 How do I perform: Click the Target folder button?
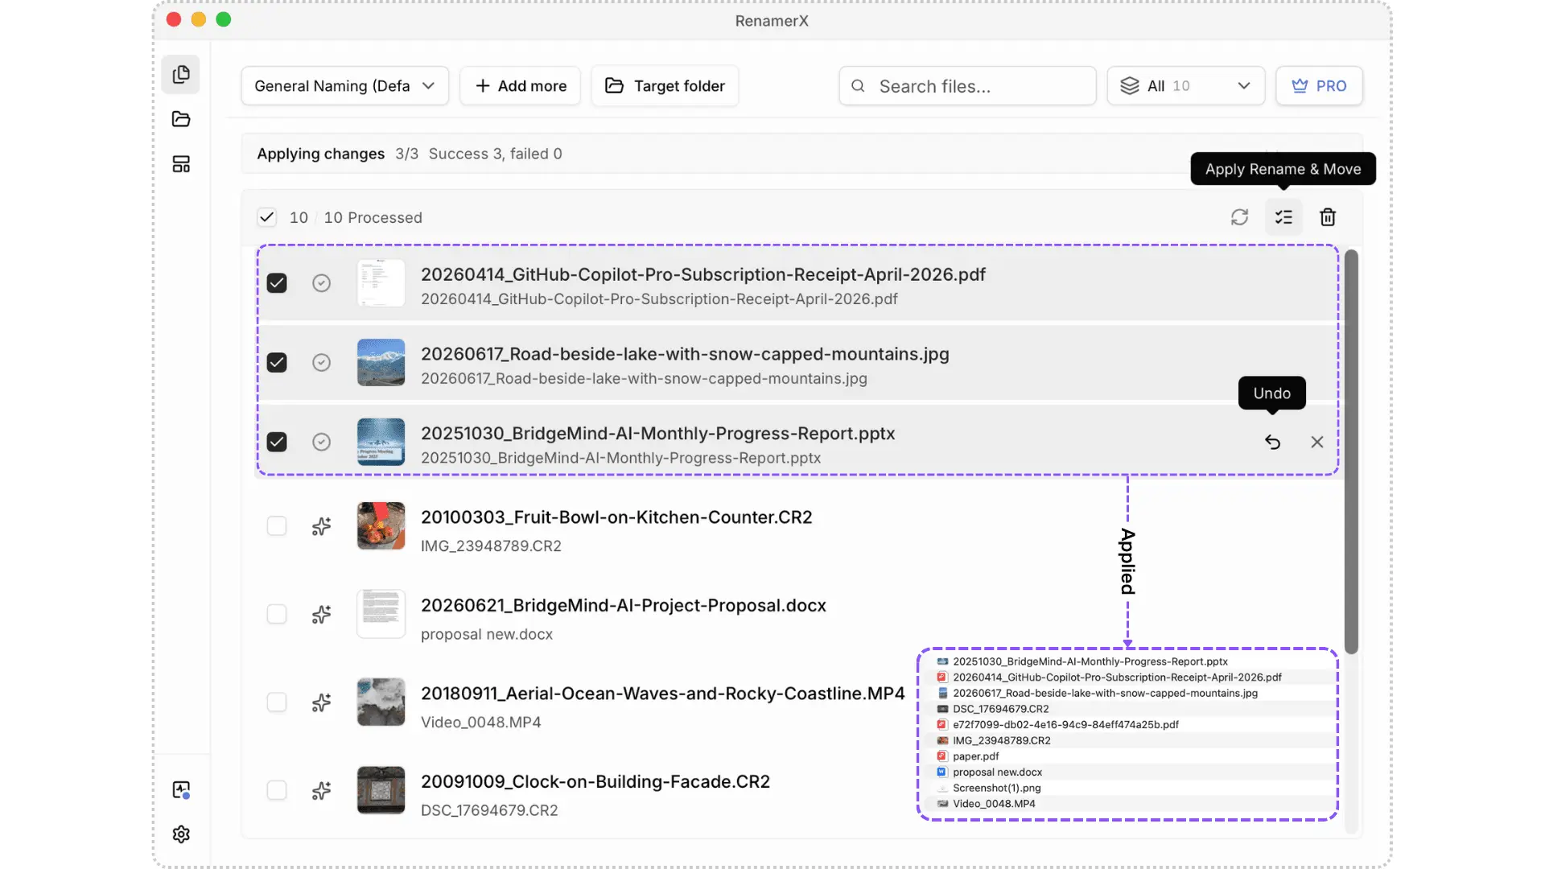pyautogui.click(x=665, y=85)
